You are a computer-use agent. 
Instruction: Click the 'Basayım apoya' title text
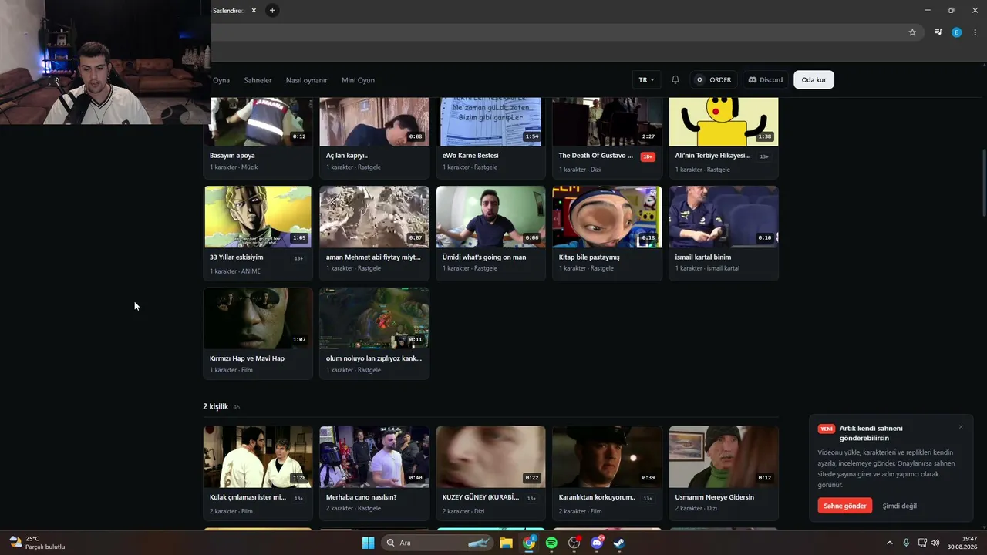[232, 155]
